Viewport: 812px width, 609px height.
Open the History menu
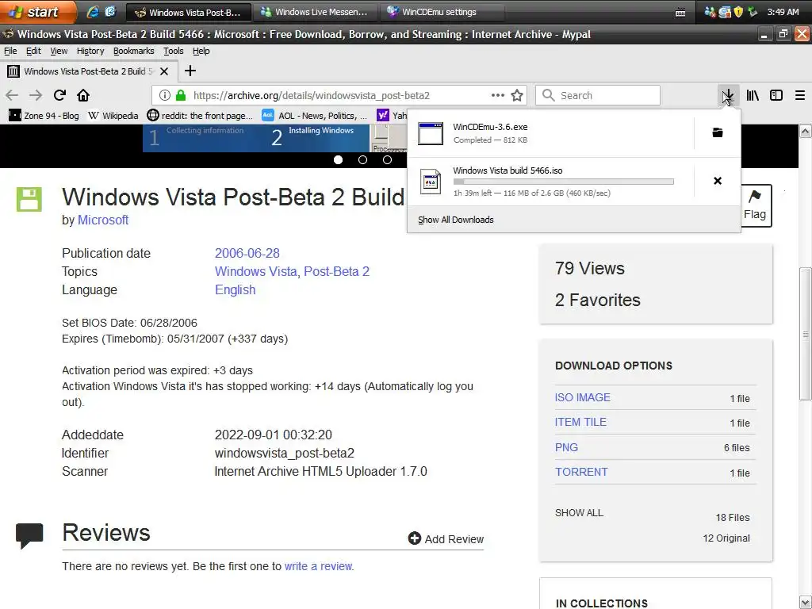(90, 51)
